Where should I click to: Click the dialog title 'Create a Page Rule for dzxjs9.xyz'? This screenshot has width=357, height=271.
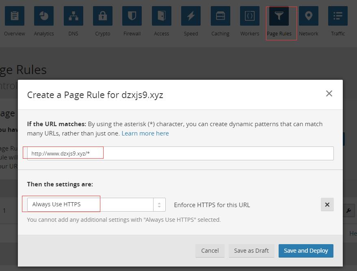point(95,95)
